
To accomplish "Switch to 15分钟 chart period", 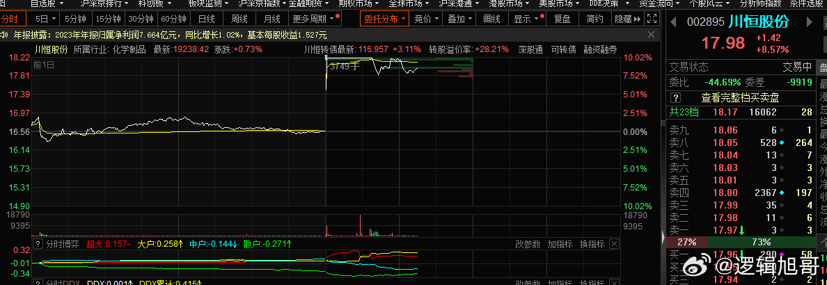I will coord(108,19).
